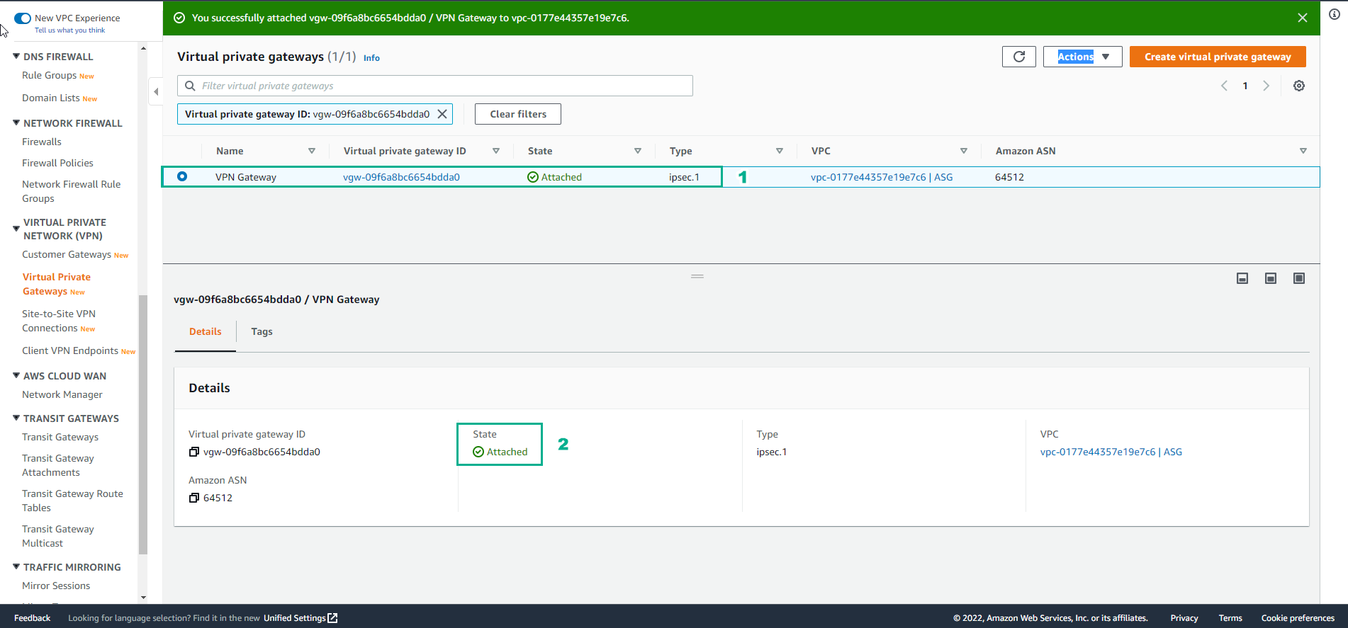Collapse the DNS FIREWALL section
Screen dimensions: 1348x628
click(16, 56)
